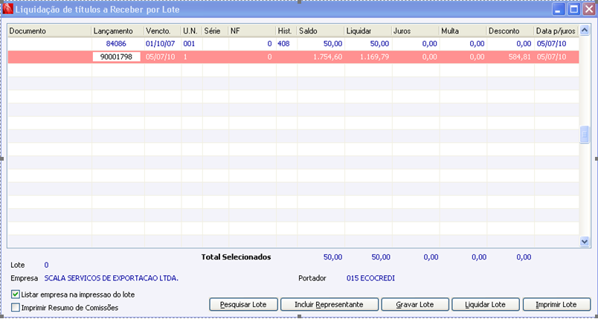Click the Imprimir Lote button
This screenshot has height=322, width=598.
pyautogui.click(x=556, y=304)
